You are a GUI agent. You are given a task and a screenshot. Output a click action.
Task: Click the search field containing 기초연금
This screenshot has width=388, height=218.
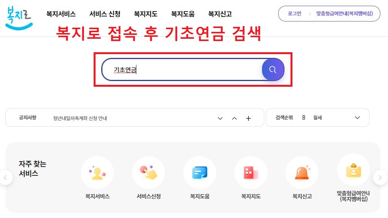(x=182, y=70)
